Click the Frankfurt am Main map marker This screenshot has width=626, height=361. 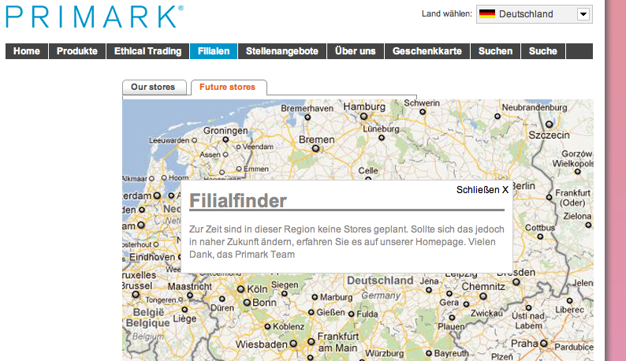point(311,342)
